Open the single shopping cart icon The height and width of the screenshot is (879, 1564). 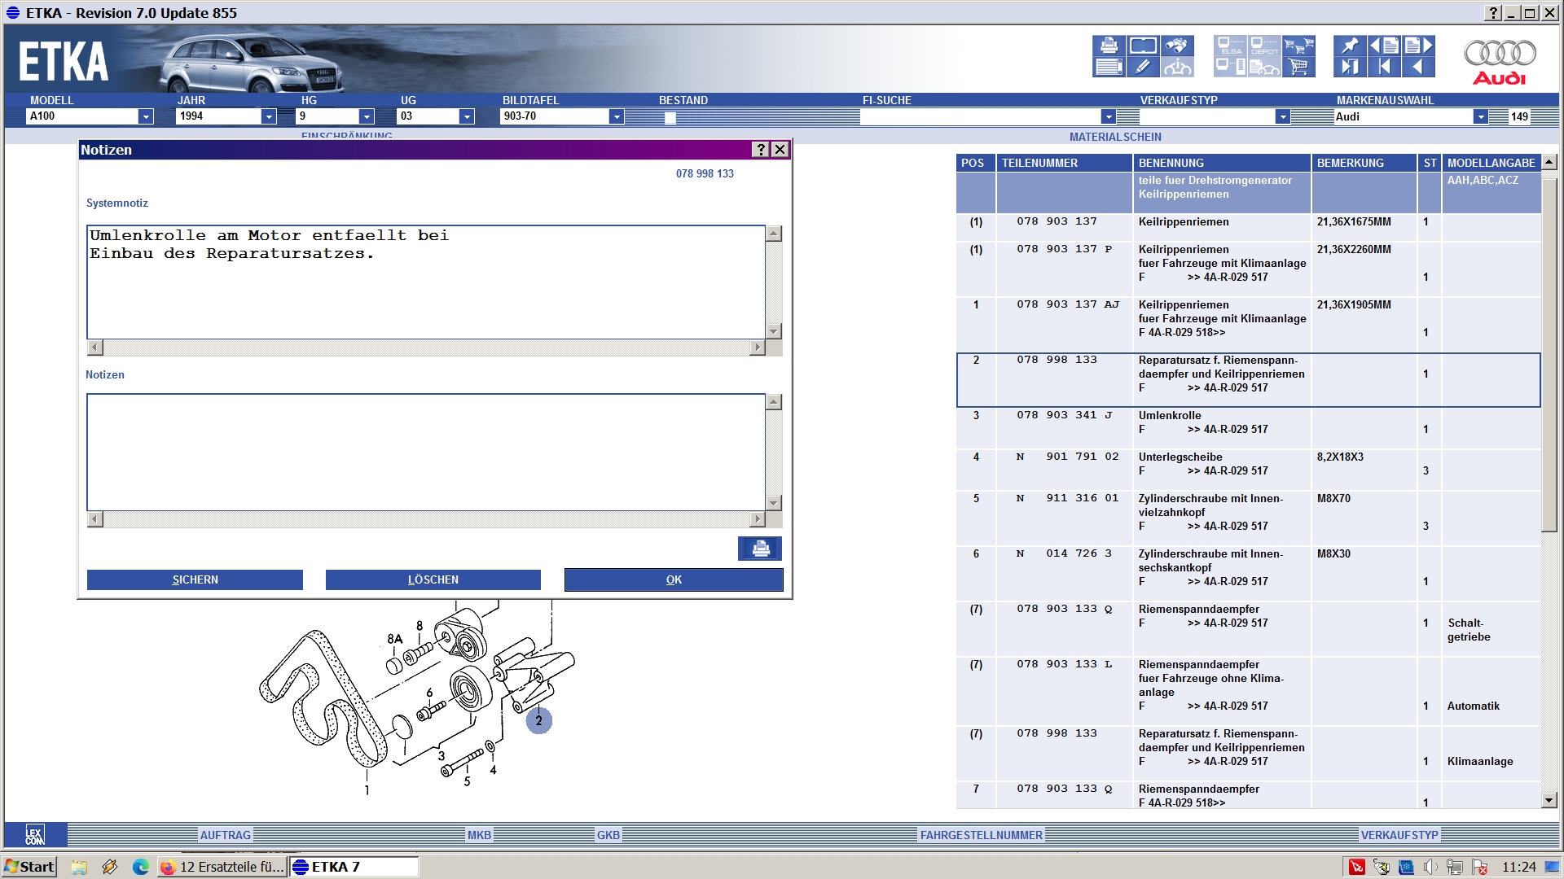coord(1298,67)
